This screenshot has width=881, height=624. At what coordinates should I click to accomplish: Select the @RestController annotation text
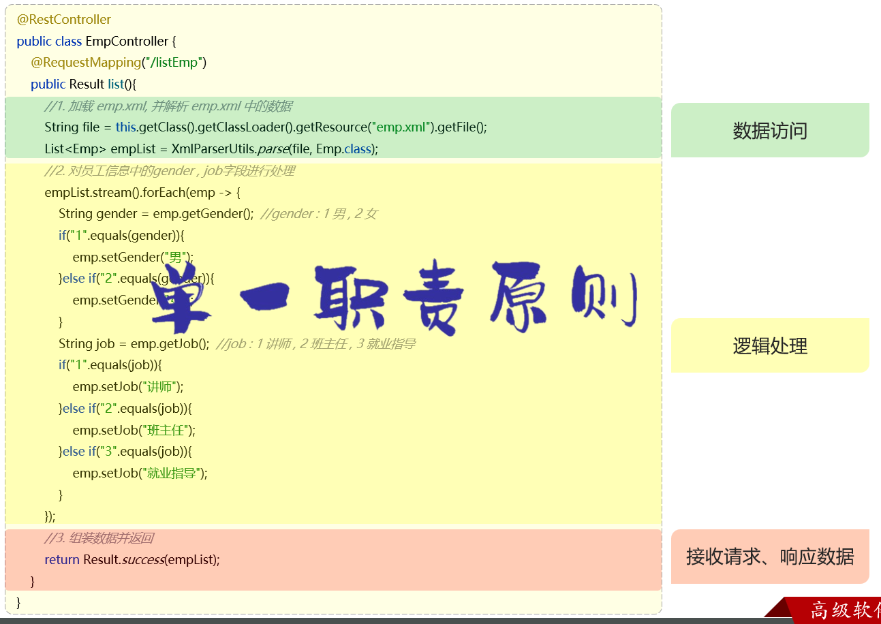coord(64,20)
